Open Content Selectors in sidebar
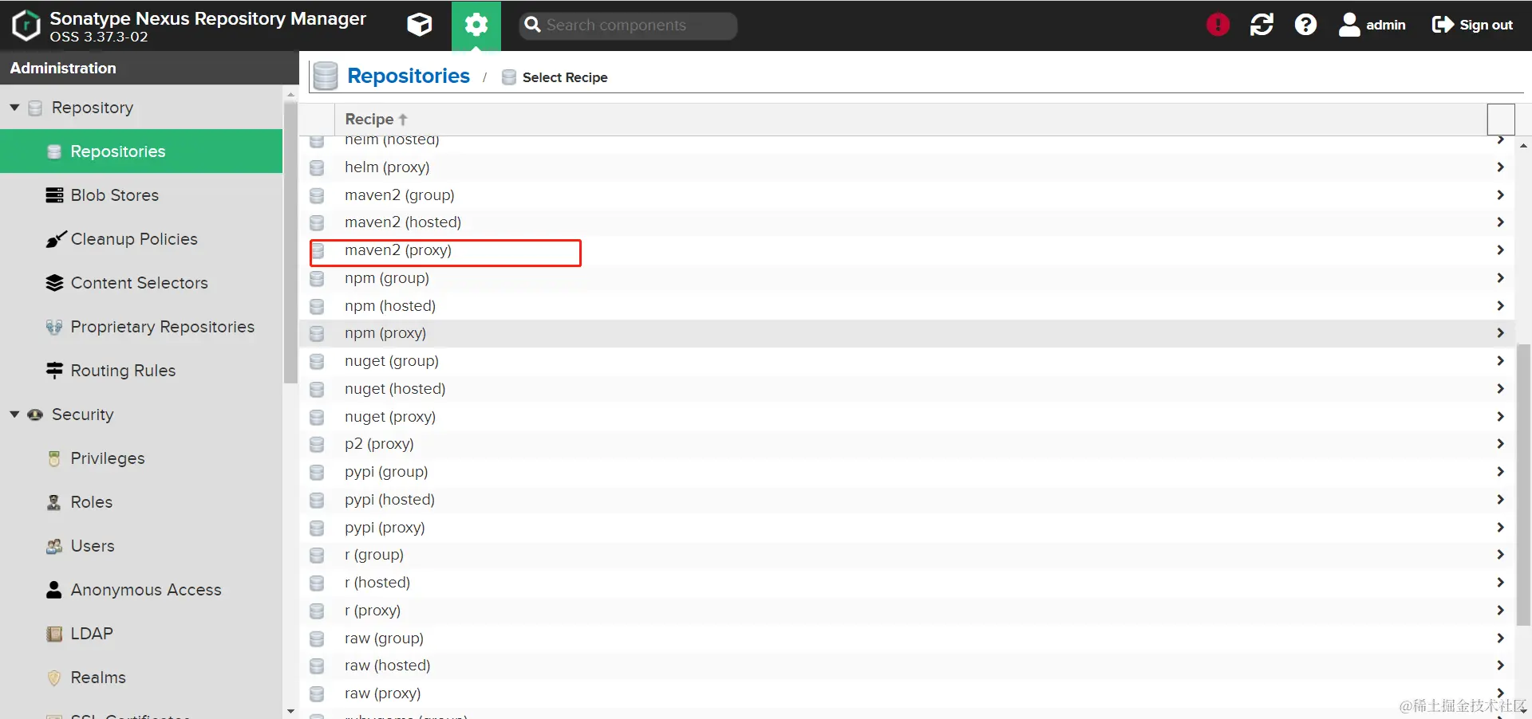The height and width of the screenshot is (719, 1532). coord(141,283)
